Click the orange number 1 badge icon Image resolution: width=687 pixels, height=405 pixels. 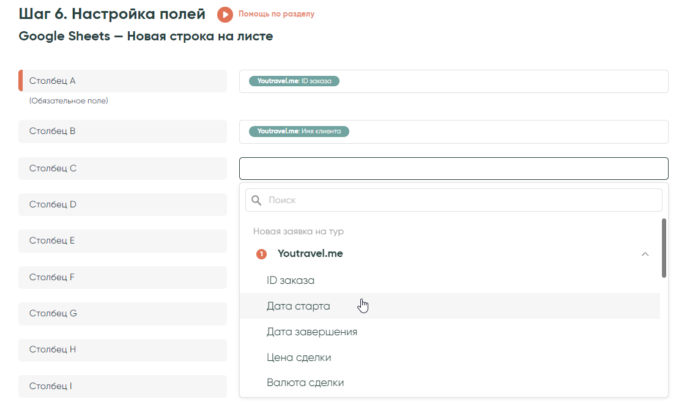[261, 254]
